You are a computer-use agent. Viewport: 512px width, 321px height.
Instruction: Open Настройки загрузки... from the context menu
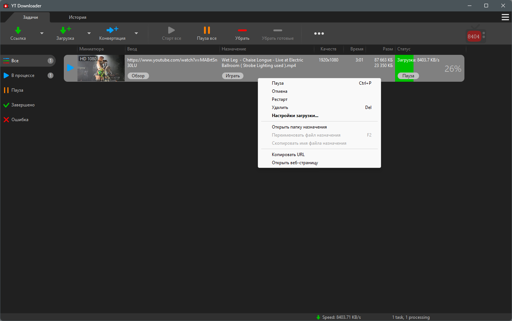click(319, 116)
